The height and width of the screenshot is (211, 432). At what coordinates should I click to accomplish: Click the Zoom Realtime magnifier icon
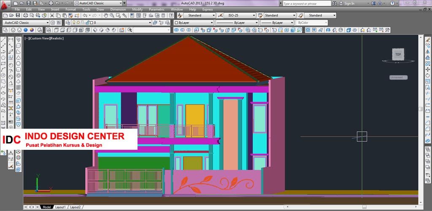tap(112, 16)
